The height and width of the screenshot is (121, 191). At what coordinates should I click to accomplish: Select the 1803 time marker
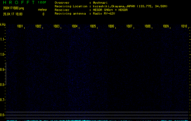(x=56, y=26)
